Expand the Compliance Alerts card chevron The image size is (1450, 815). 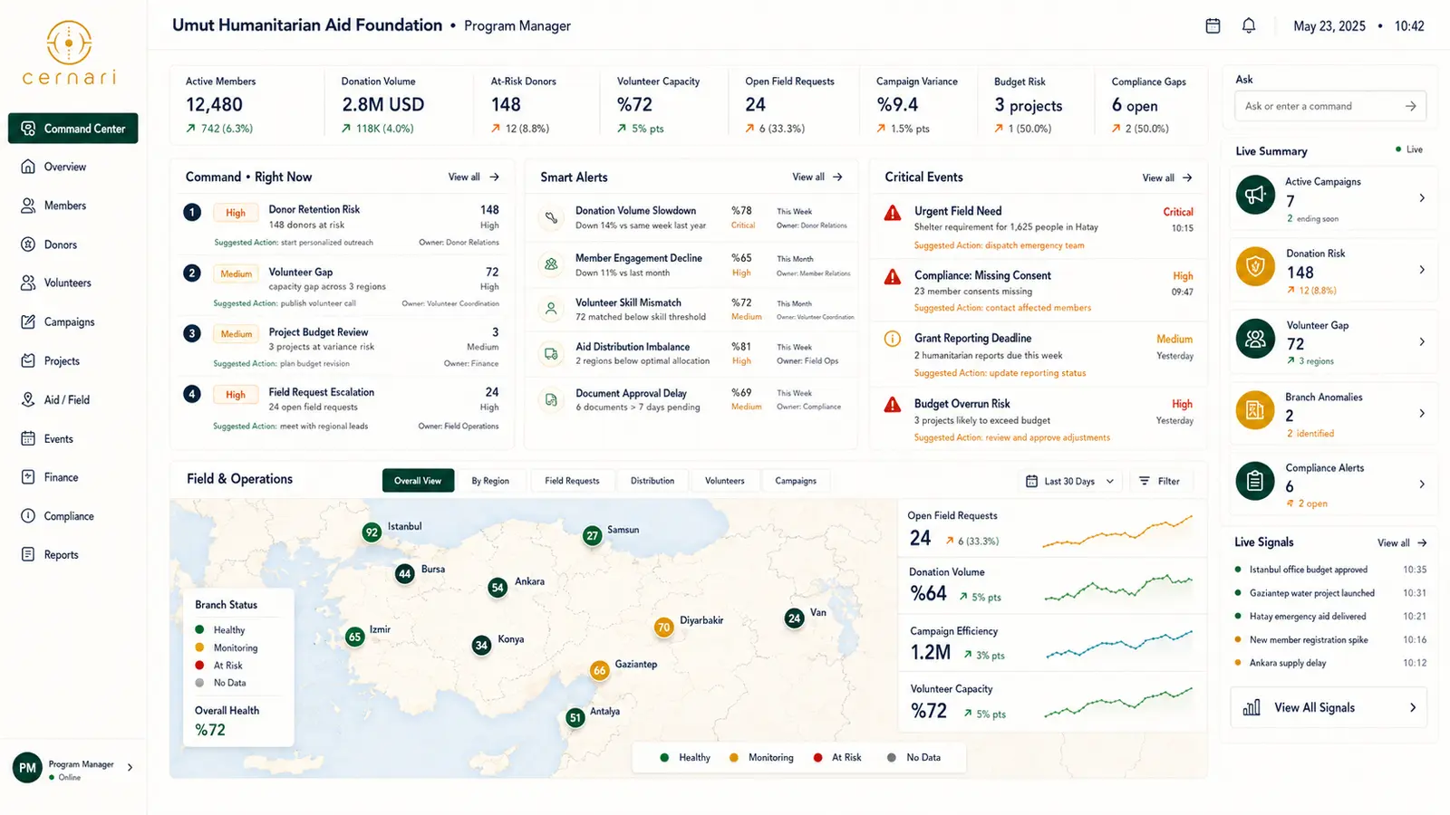click(x=1422, y=484)
